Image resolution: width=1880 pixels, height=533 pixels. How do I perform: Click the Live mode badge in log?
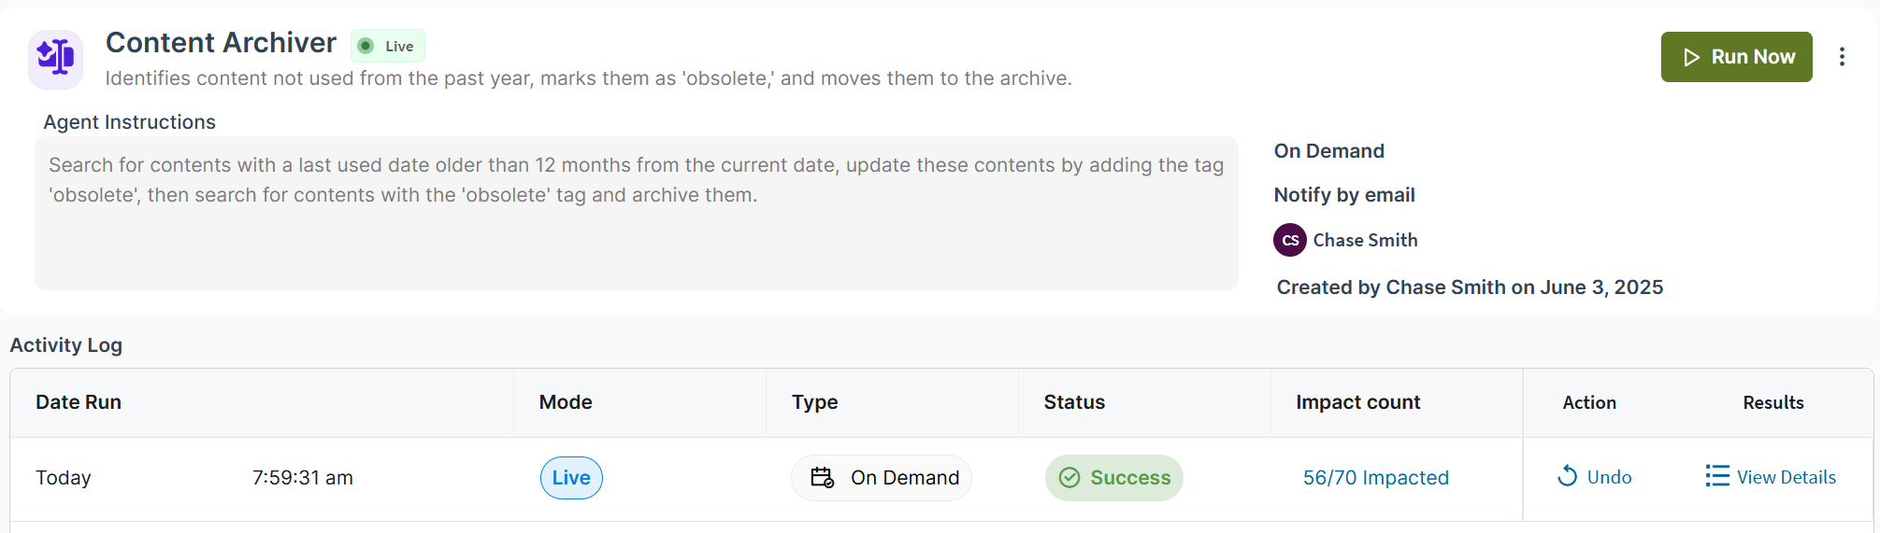(571, 478)
